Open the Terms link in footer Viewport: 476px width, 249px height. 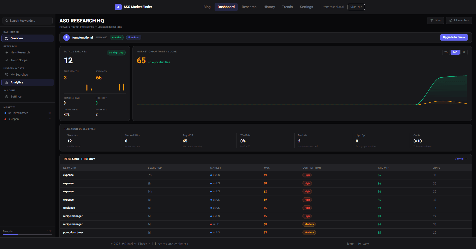coord(350,244)
